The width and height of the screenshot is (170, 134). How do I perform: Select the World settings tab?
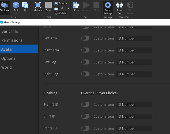[x=6, y=67]
